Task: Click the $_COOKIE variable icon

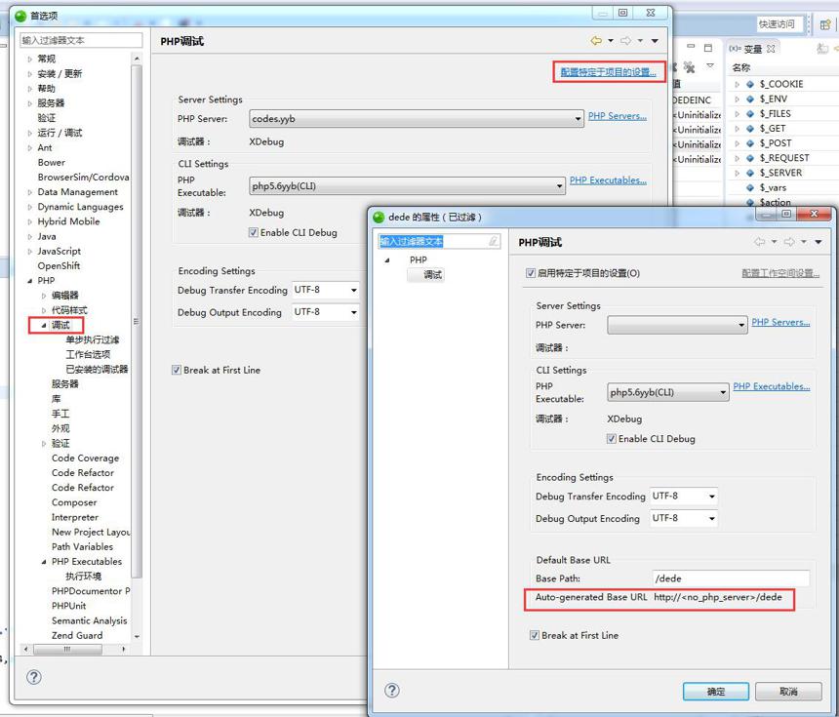Action: tap(750, 84)
